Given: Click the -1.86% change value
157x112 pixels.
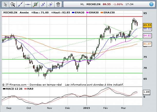Looking at the screenshot, I should [118, 4].
